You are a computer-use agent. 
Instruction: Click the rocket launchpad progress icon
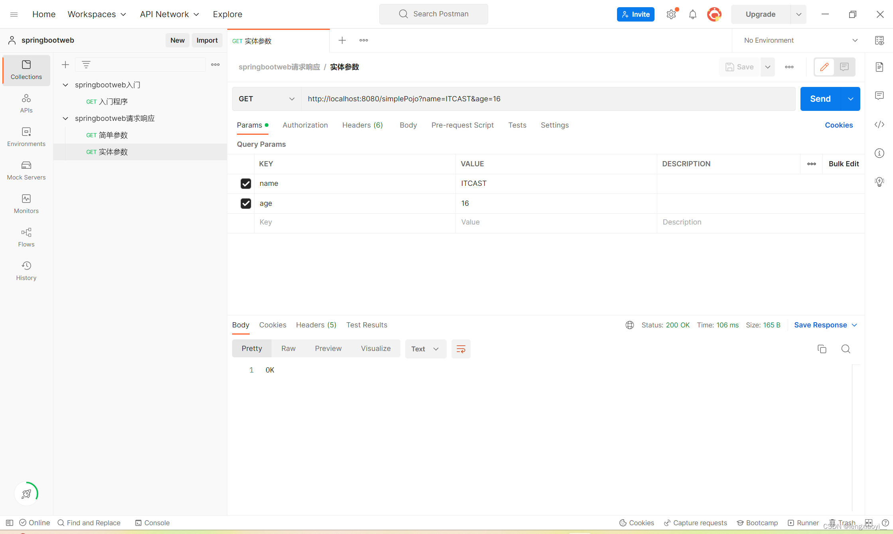(26, 494)
